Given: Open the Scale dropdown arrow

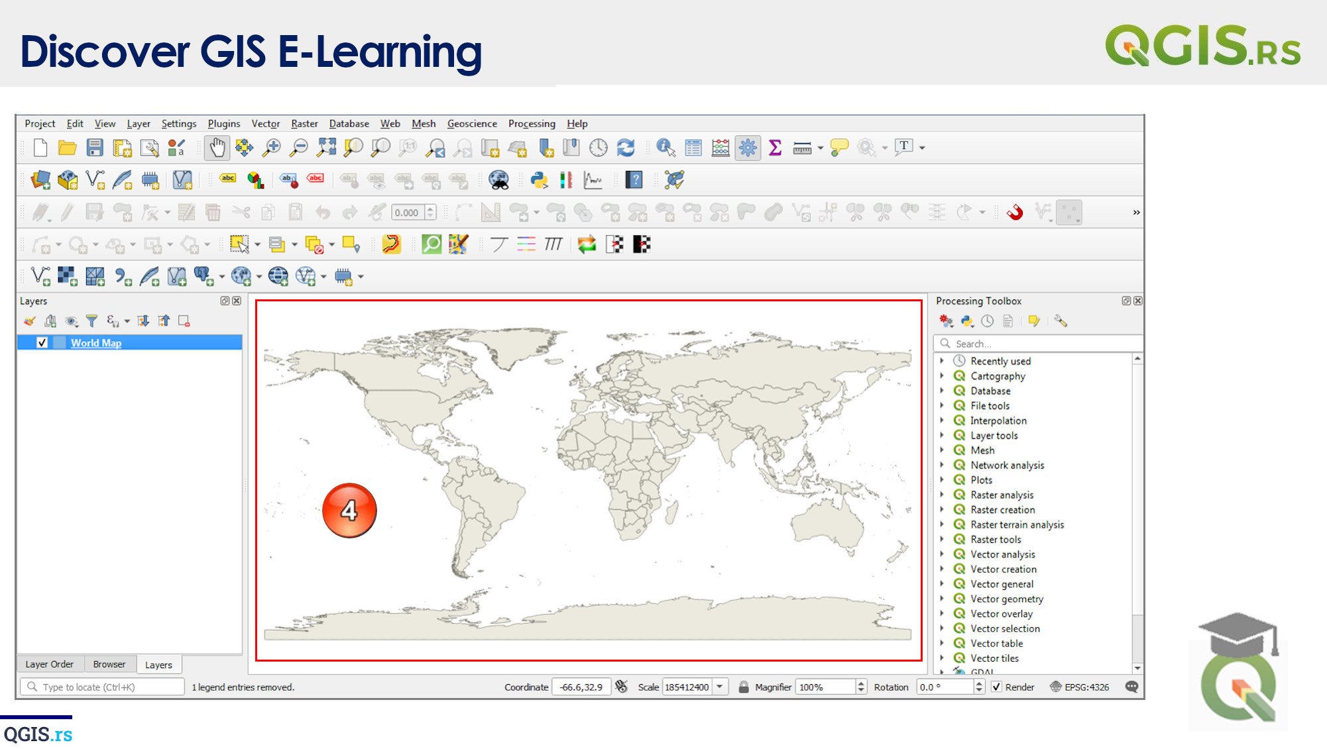Looking at the screenshot, I should (720, 687).
